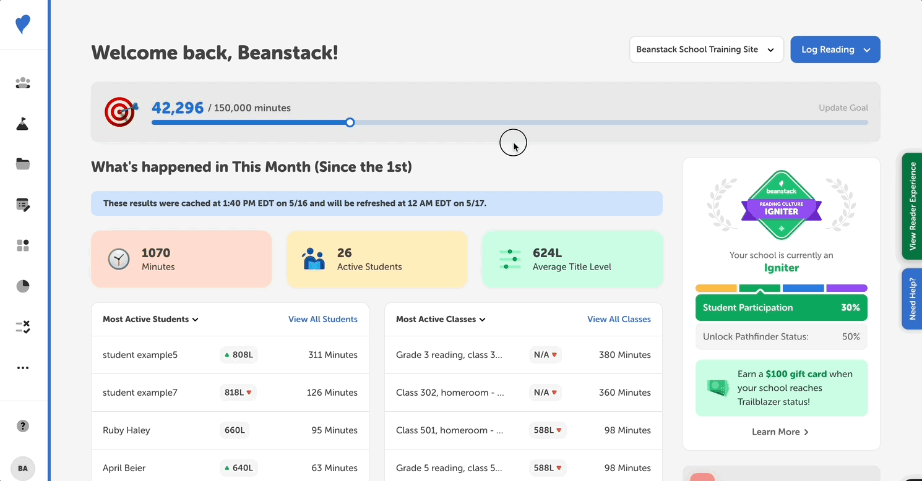Click Learn More under the gift card offer

point(781,432)
